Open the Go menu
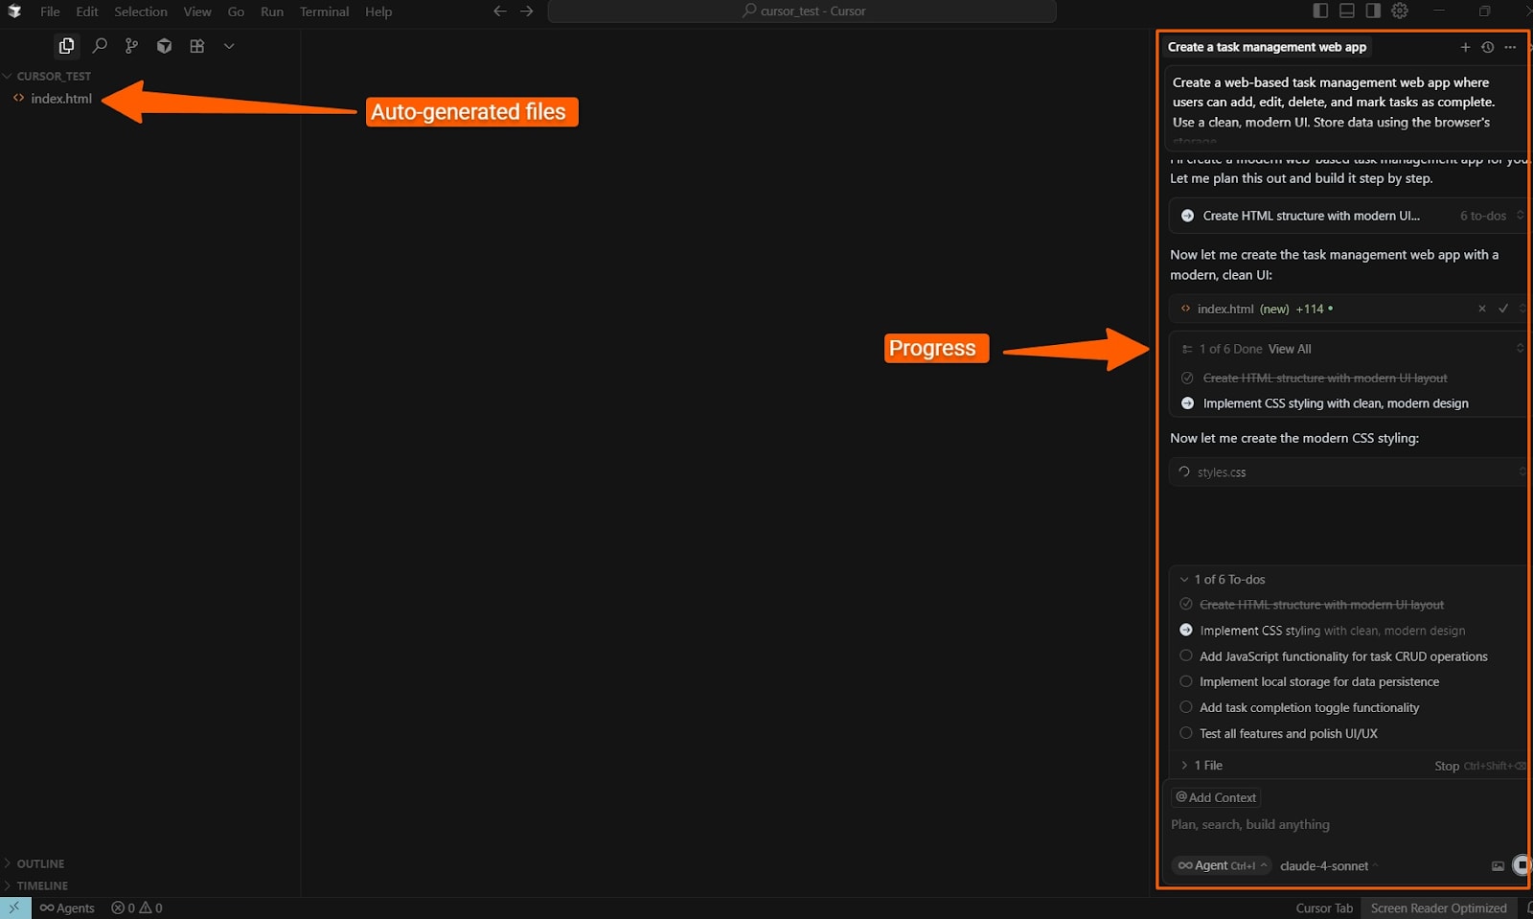 [x=236, y=11]
